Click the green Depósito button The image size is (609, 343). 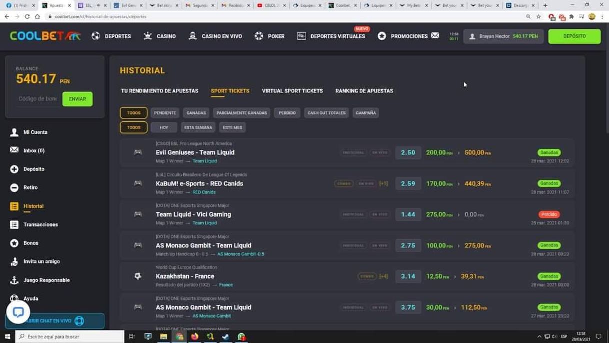click(574, 36)
